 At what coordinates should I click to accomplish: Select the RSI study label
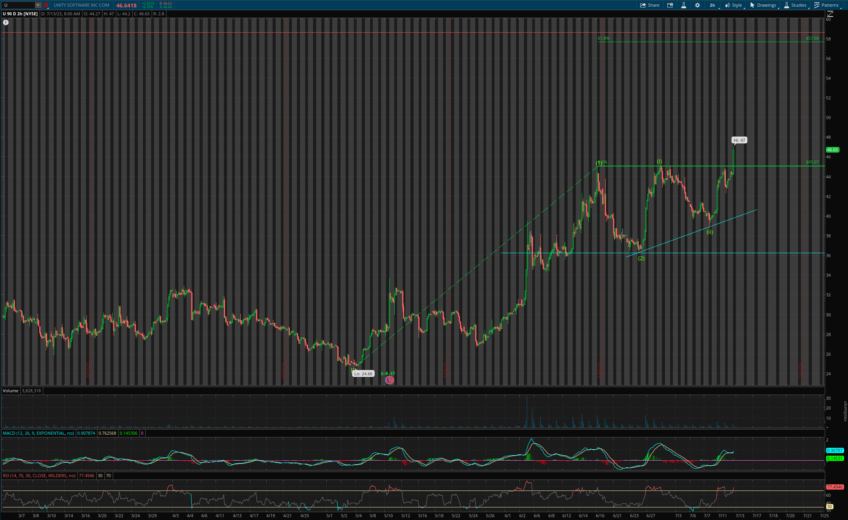[39, 476]
